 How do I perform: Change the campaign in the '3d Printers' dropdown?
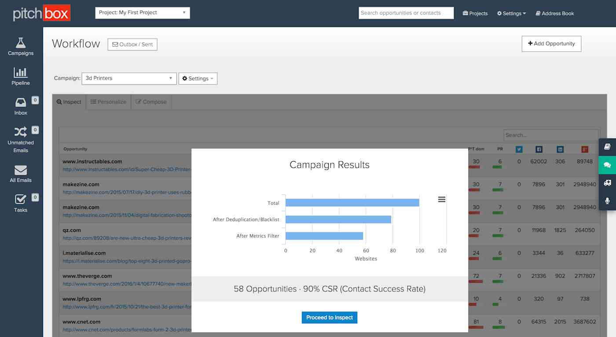coord(128,78)
